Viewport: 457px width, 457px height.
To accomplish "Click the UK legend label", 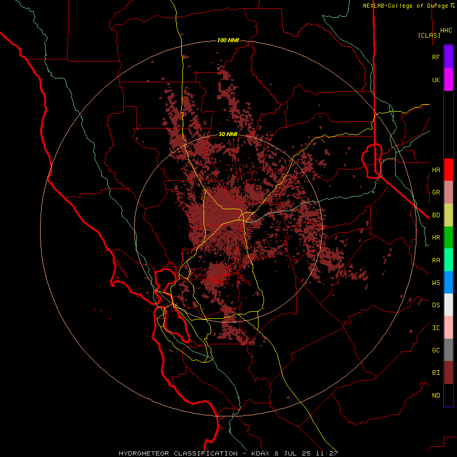I will pos(436,80).
